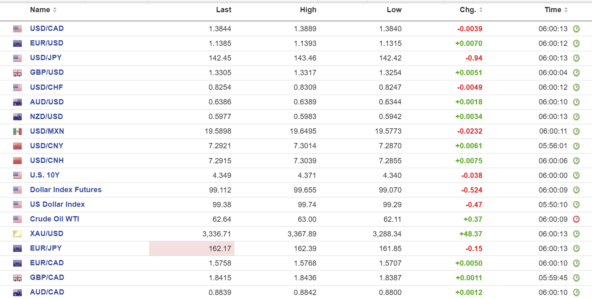
Task: Open the US Dollar Index link
Action: click(x=57, y=204)
